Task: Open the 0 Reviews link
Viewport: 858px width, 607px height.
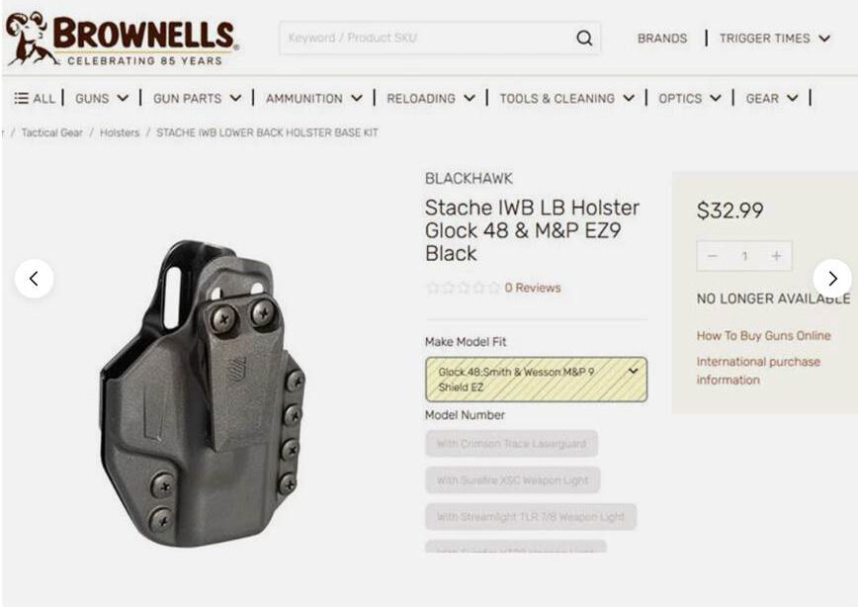Action: 533,288
